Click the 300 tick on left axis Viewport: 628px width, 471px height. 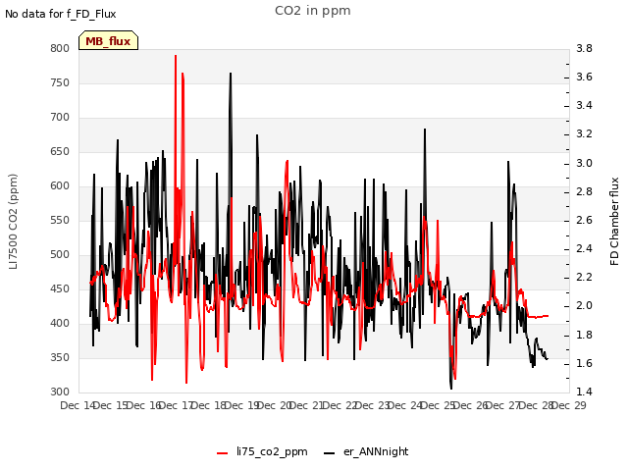(60, 392)
